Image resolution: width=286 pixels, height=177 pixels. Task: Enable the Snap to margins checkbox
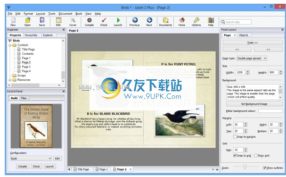click(235, 136)
